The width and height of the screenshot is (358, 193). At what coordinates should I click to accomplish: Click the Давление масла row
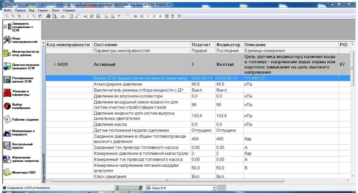coord(198,124)
